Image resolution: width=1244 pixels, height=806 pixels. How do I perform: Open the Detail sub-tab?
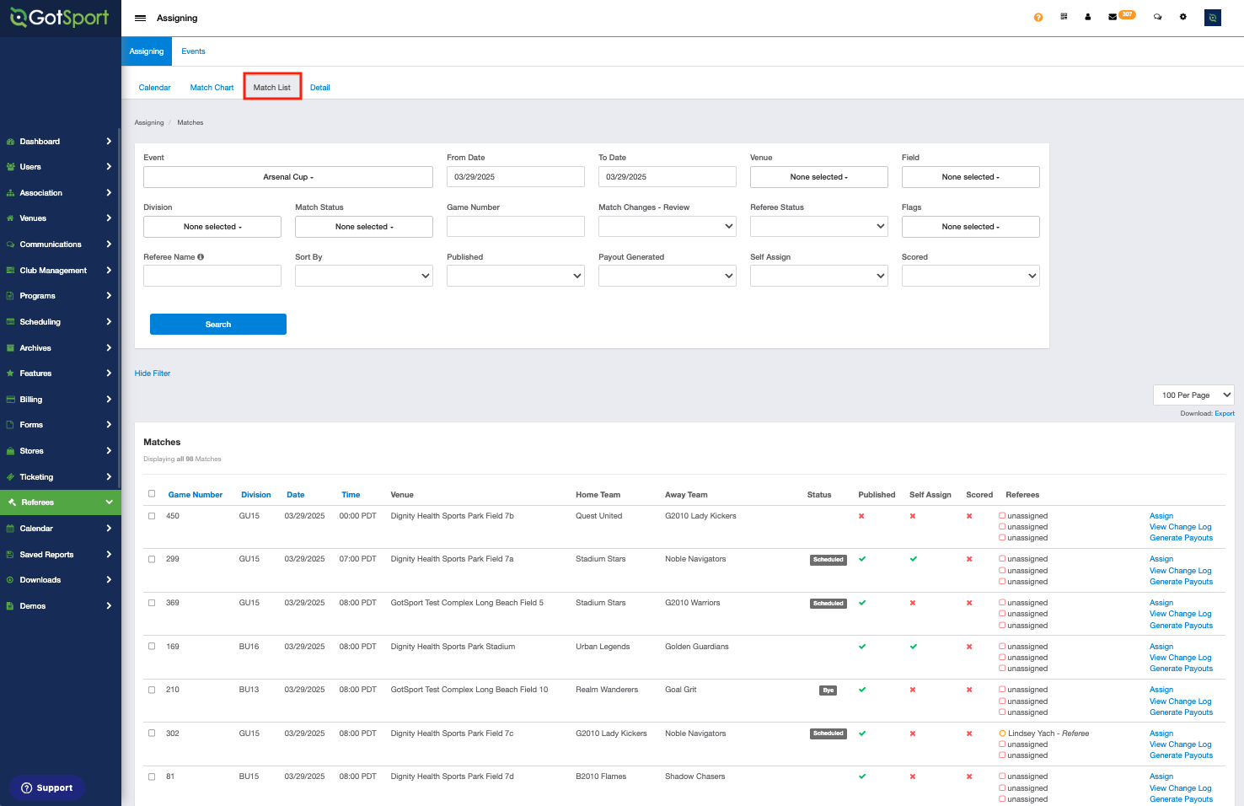[x=319, y=88]
